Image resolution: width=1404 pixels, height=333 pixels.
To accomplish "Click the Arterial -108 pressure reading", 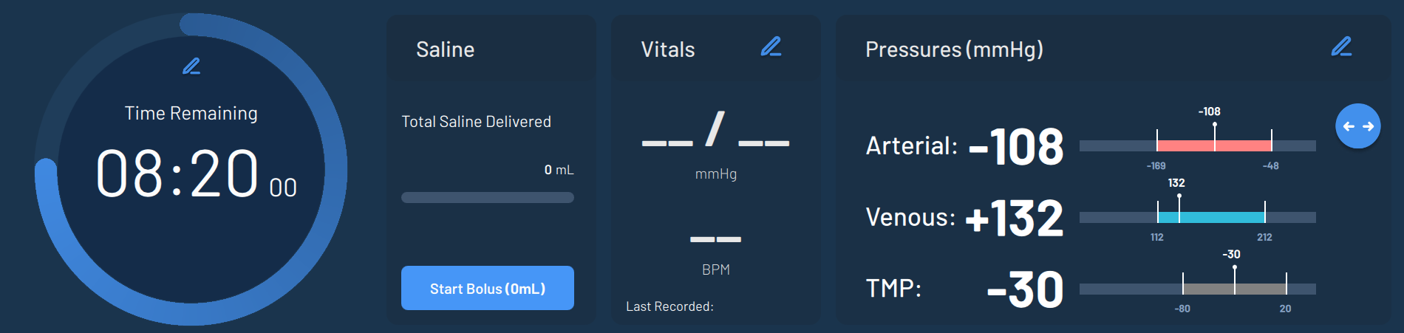I will click(x=1016, y=146).
